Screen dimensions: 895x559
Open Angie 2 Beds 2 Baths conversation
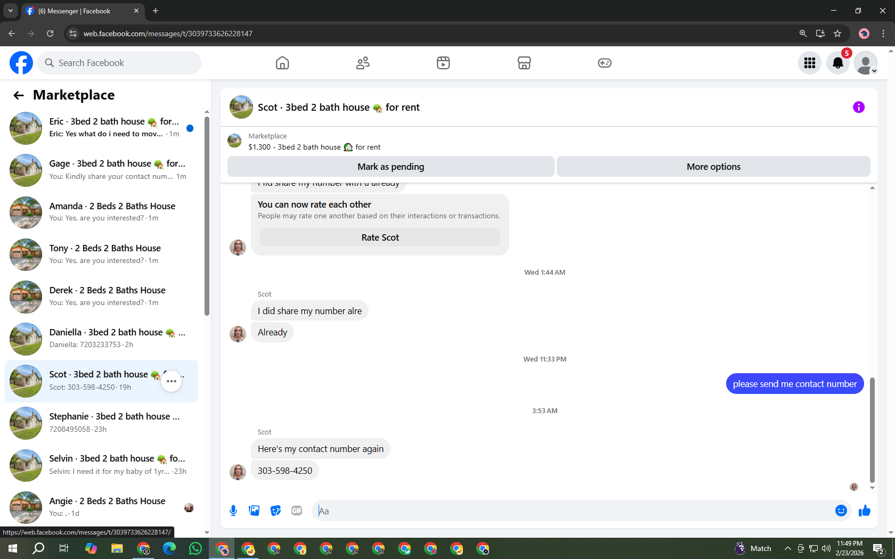(101, 507)
